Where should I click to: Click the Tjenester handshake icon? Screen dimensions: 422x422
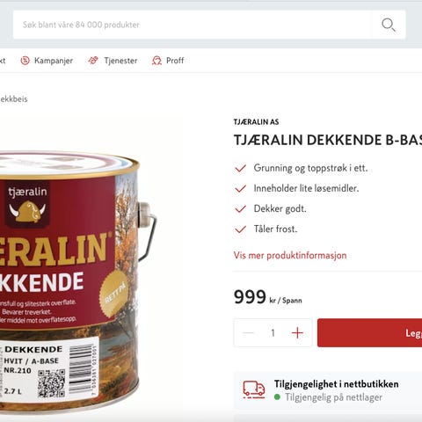coord(93,61)
